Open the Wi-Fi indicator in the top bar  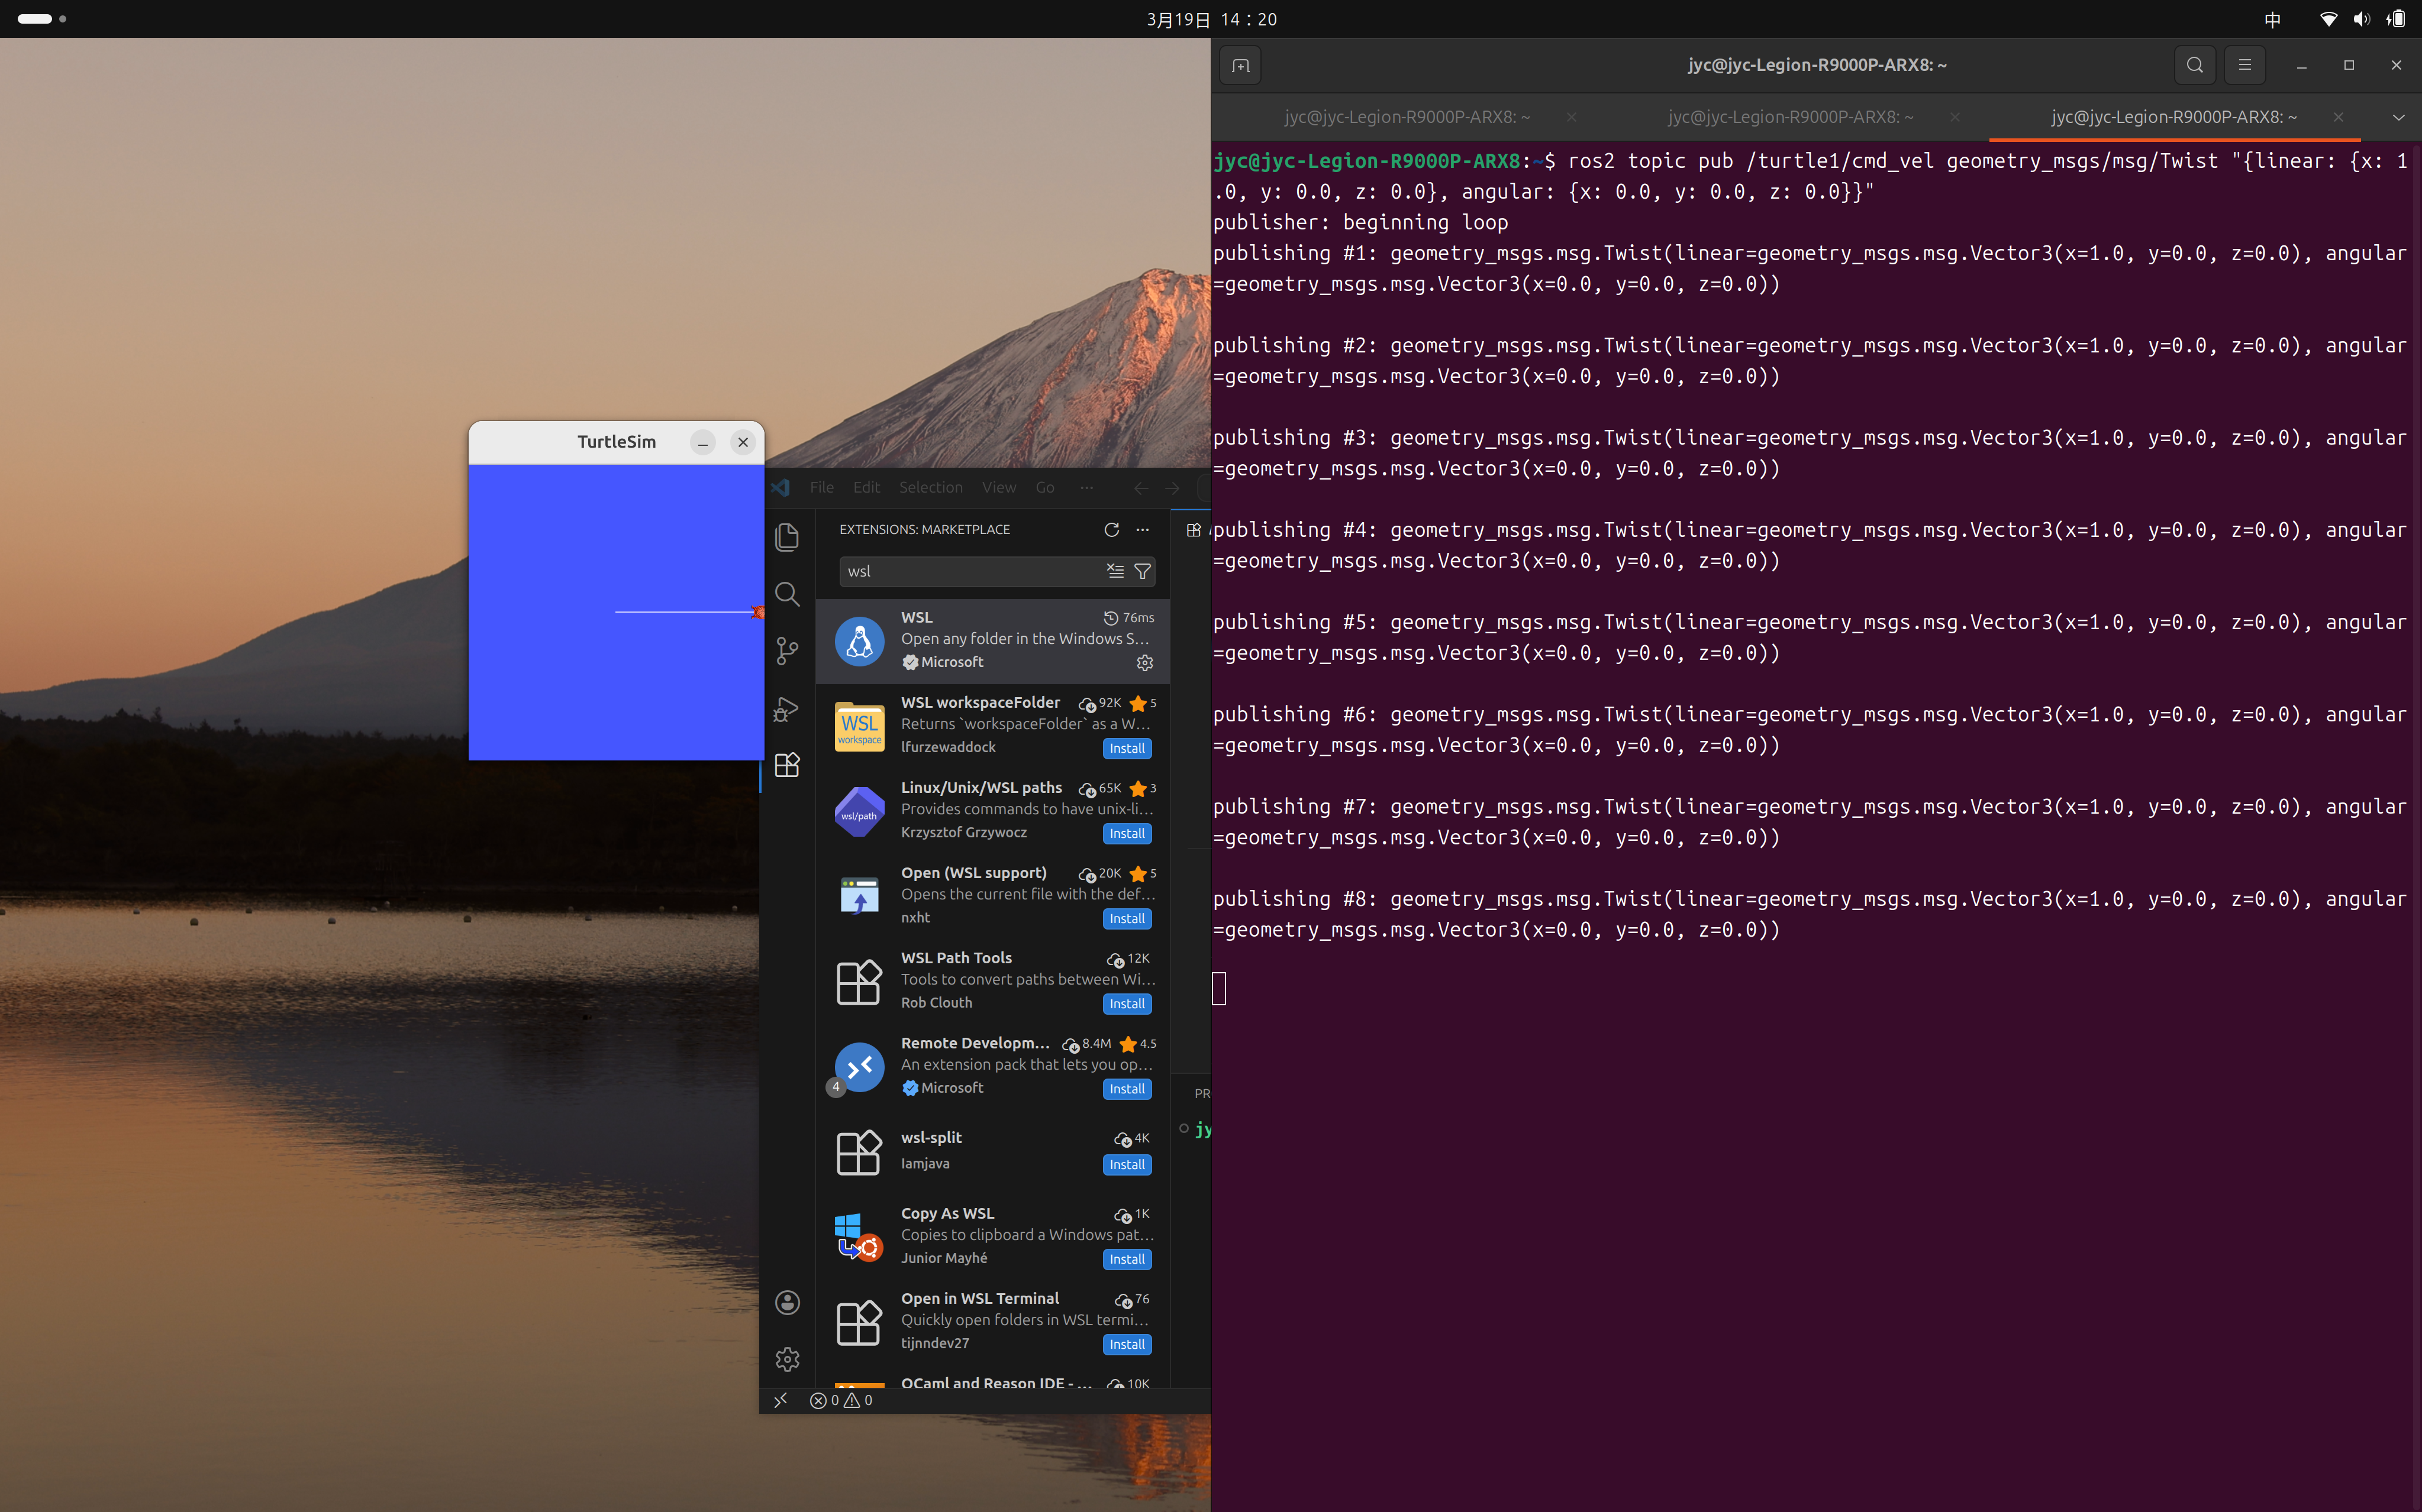coord(2328,19)
